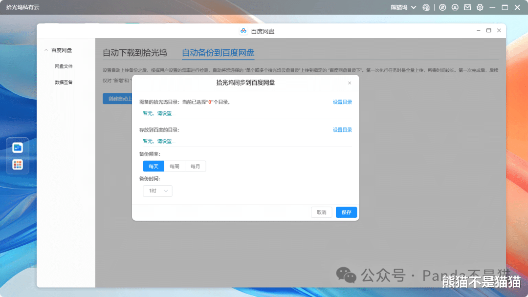Switch to 自动下载到拾光坞 tab
The image size is (528, 297).
[135, 53]
